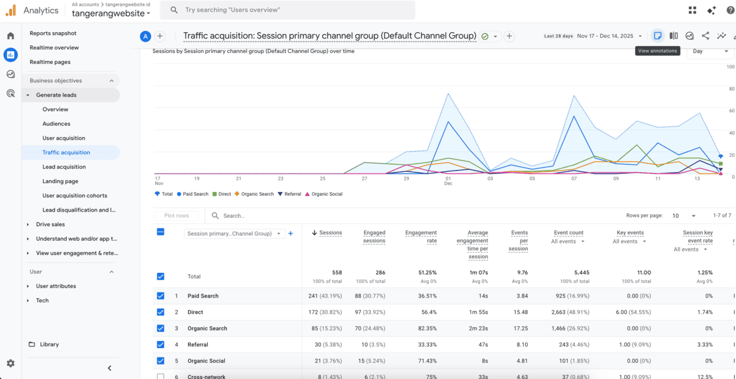Select User acquisition in sidebar
Image resolution: width=736 pixels, height=379 pixels.
[64, 138]
